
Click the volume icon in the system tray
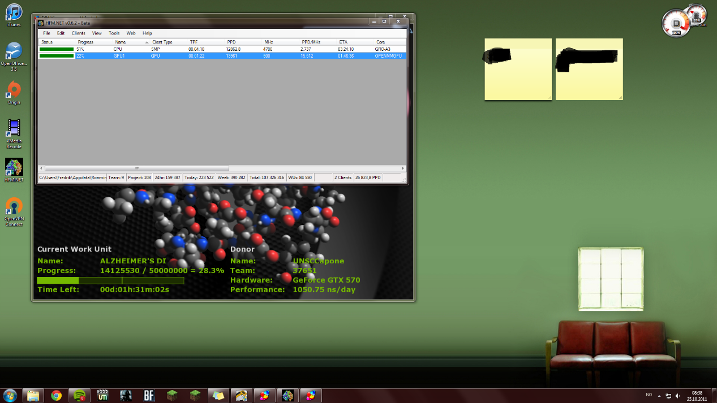tap(677, 396)
